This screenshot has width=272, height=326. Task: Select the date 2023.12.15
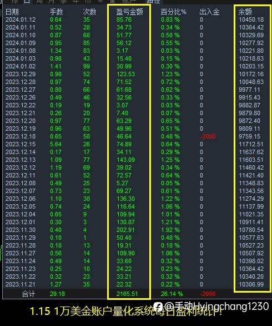21,144
